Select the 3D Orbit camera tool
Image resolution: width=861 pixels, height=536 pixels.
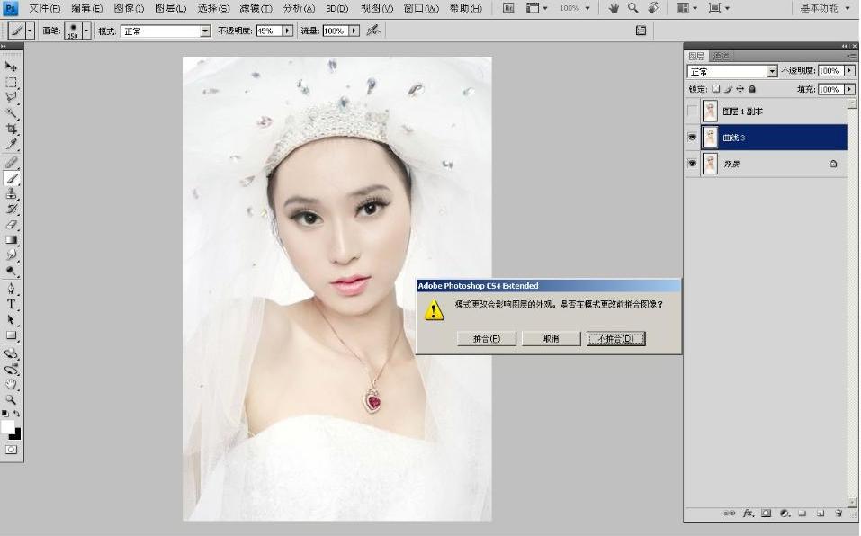[11, 369]
